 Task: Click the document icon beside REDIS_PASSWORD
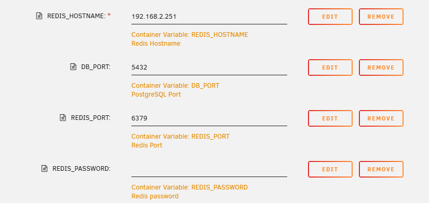point(44,169)
